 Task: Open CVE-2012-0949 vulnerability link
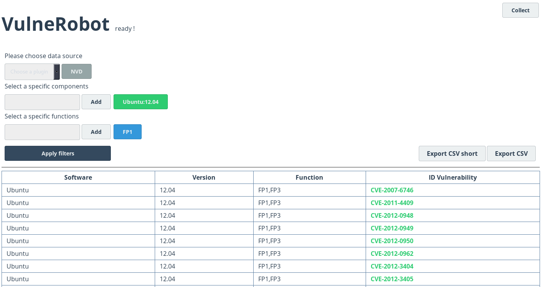click(x=392, y=228)
